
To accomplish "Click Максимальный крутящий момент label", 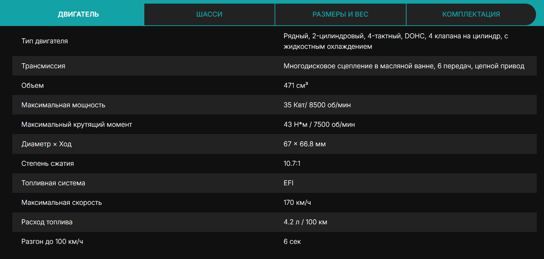I will pos(77,125).
